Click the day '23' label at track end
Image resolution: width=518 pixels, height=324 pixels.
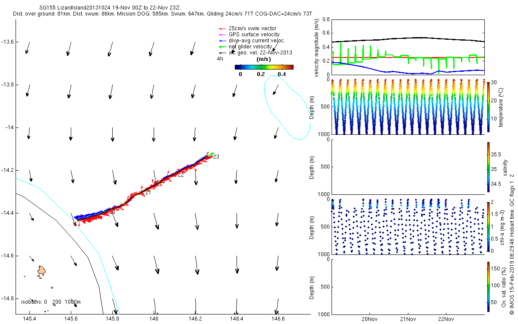(x=216, y=157)
